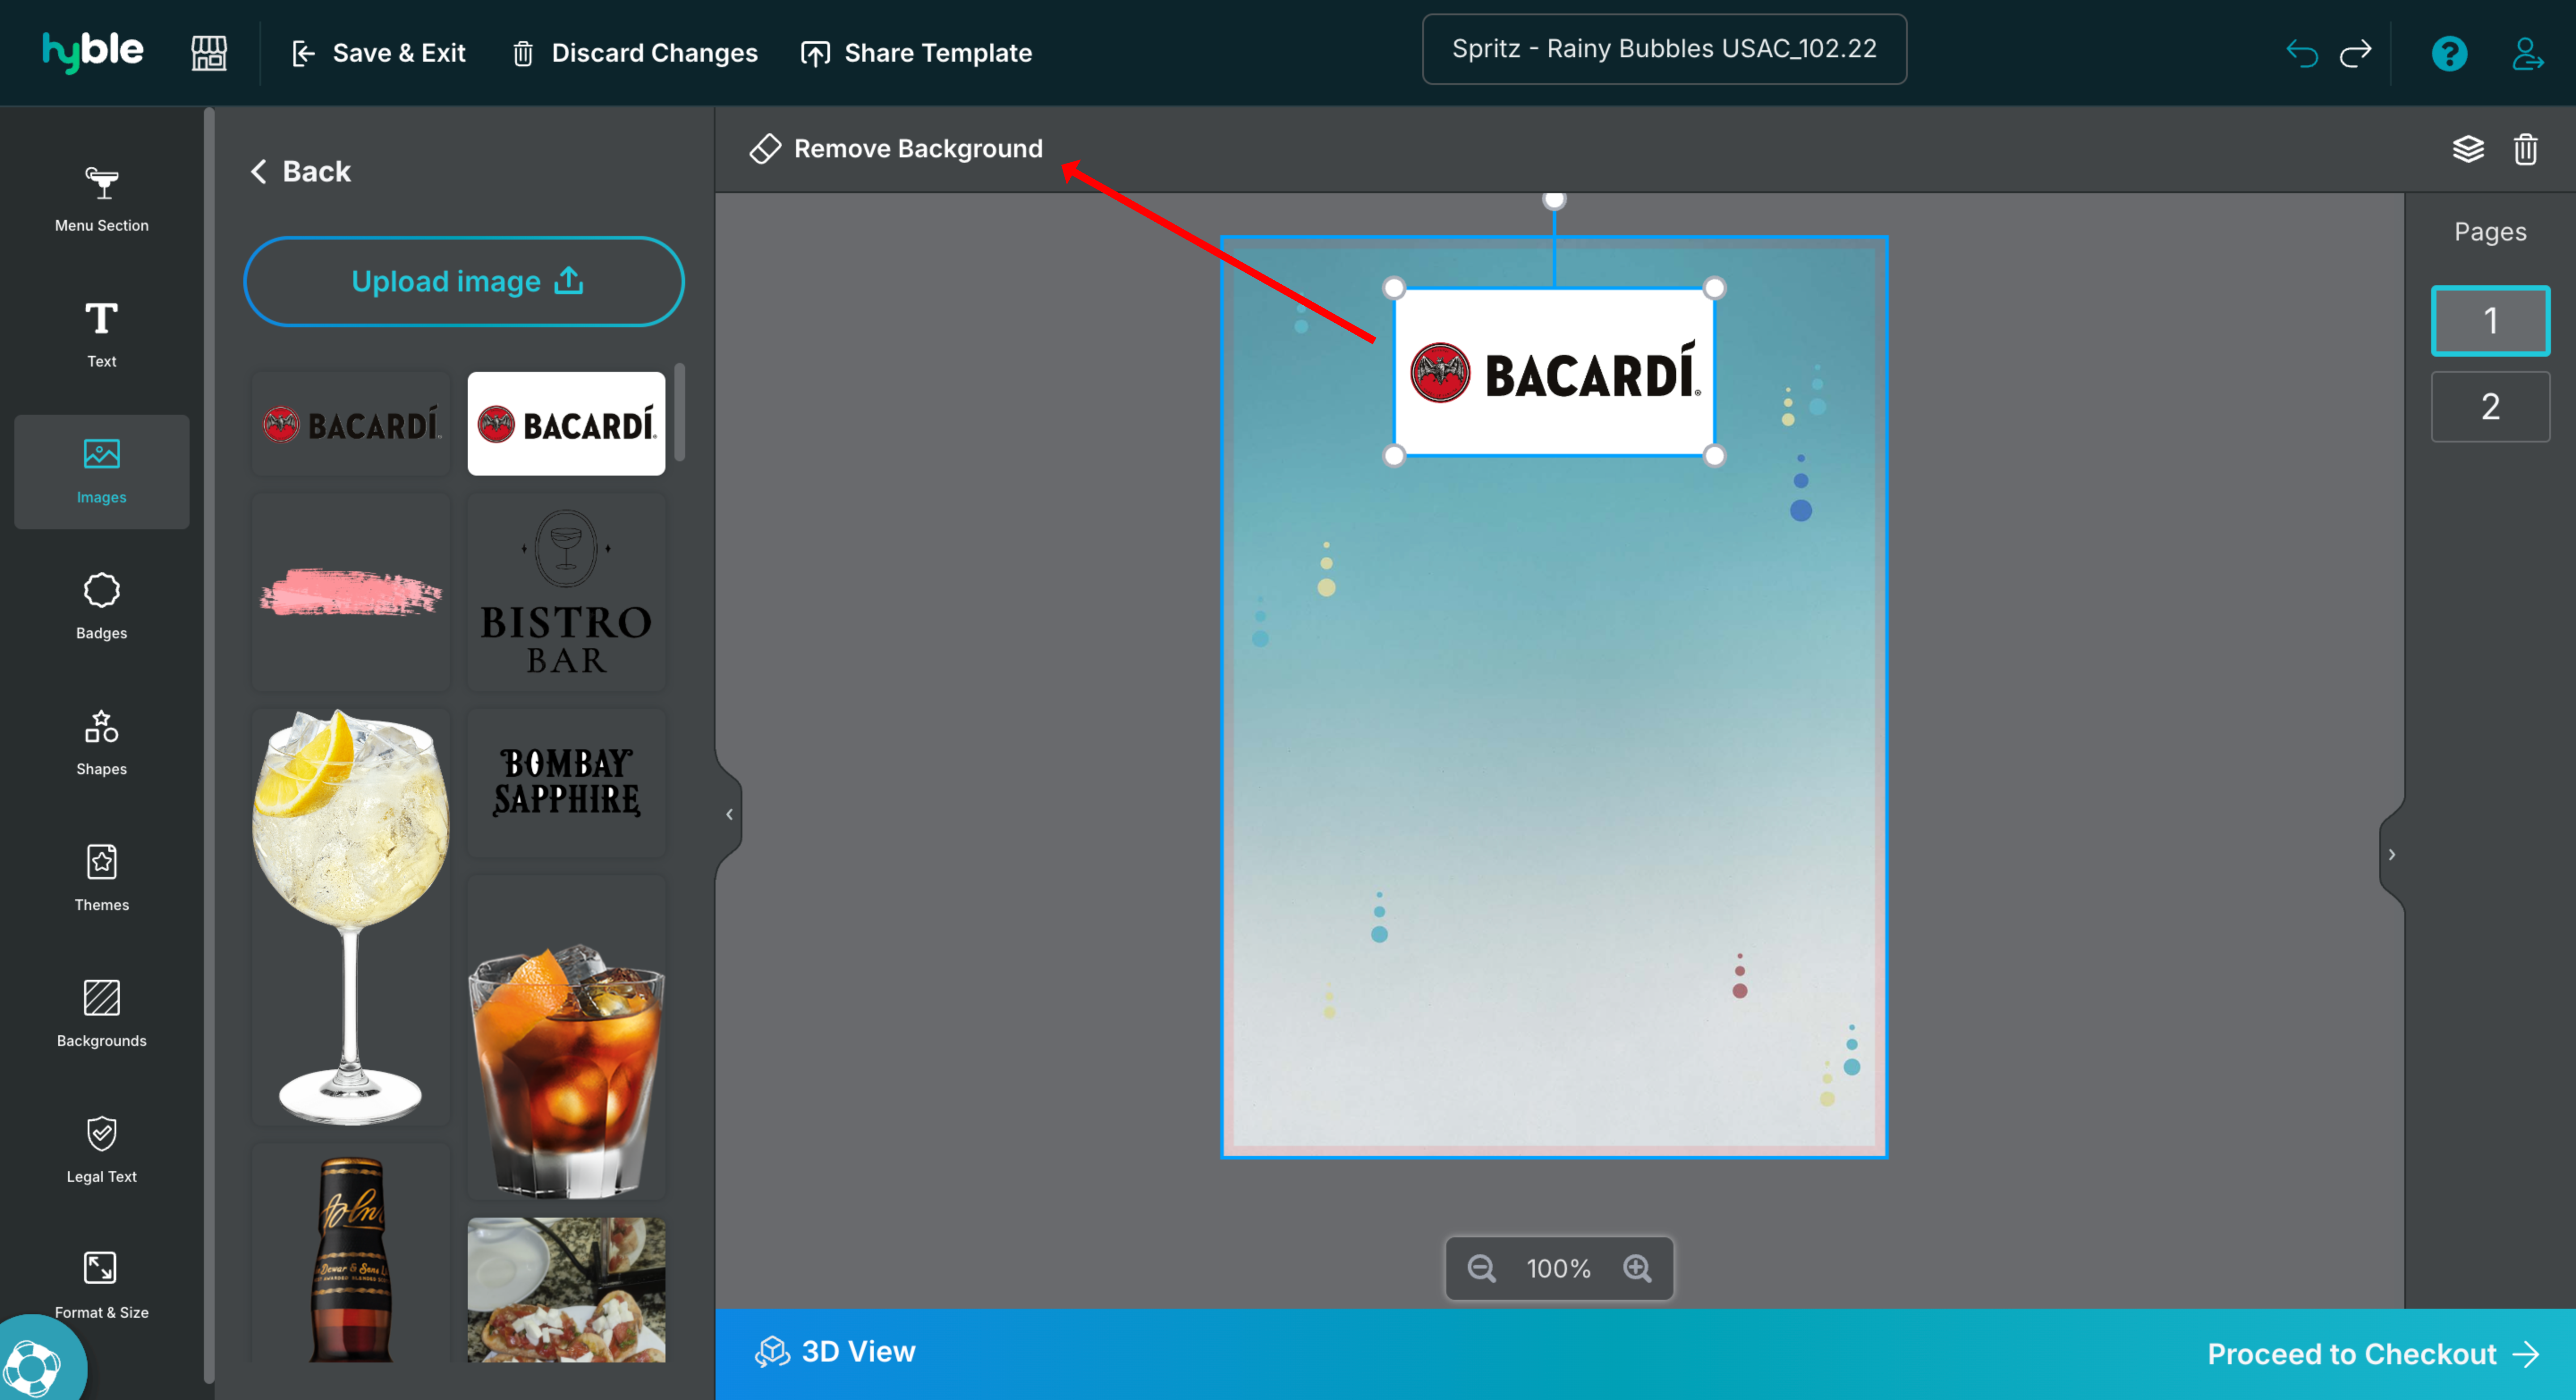Open the layers stack icon
Image resolution: width=2576 pixels, height=1400 pixels.
pyautogui.click(x=2468, y=149)
